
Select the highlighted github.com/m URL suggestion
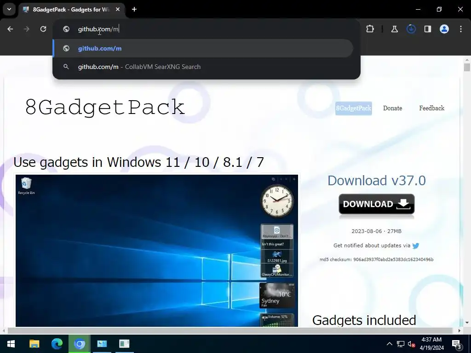tap(203, 48)
